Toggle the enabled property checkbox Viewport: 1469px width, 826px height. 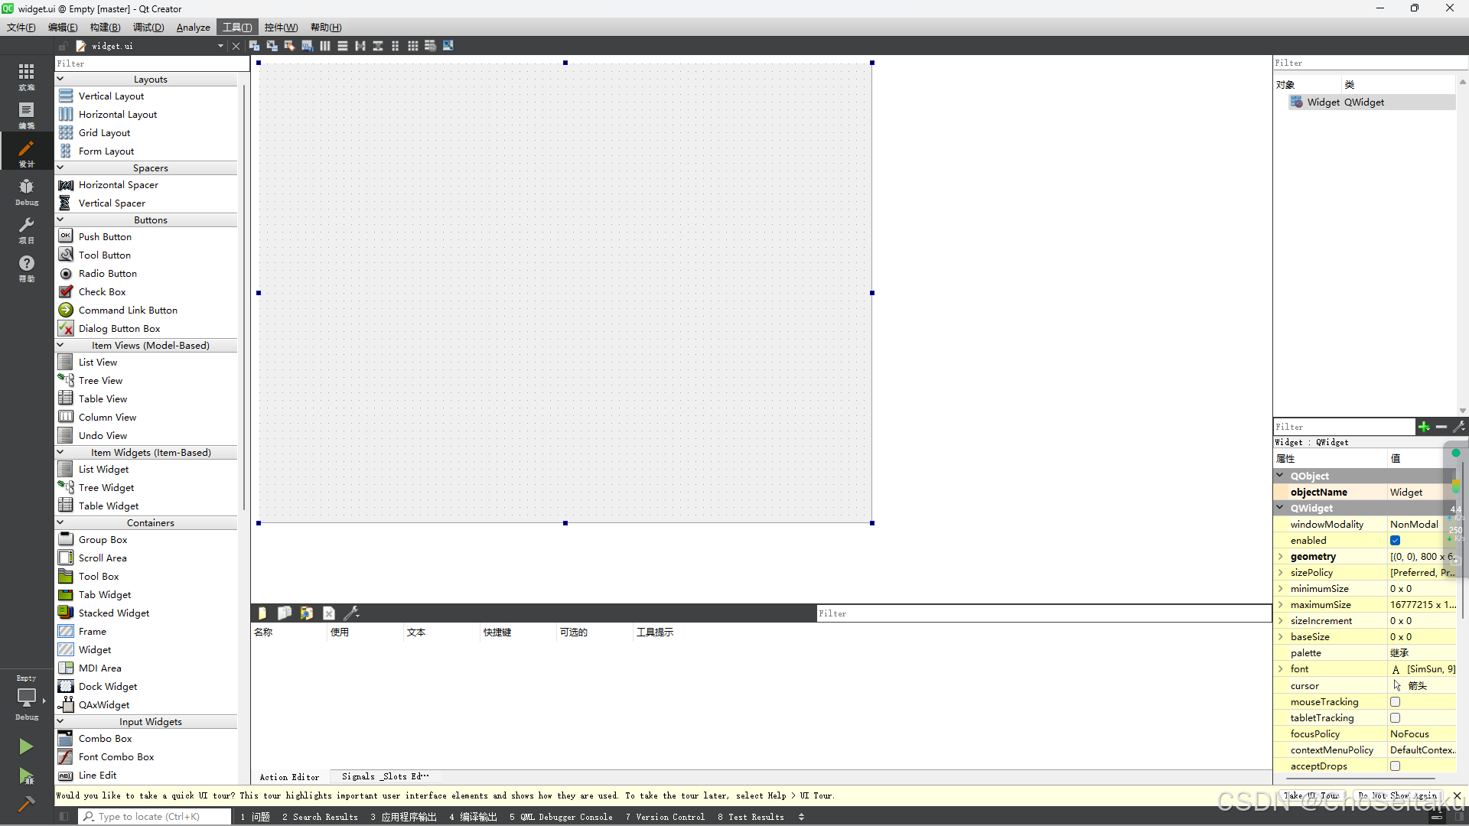point(1395,541)
